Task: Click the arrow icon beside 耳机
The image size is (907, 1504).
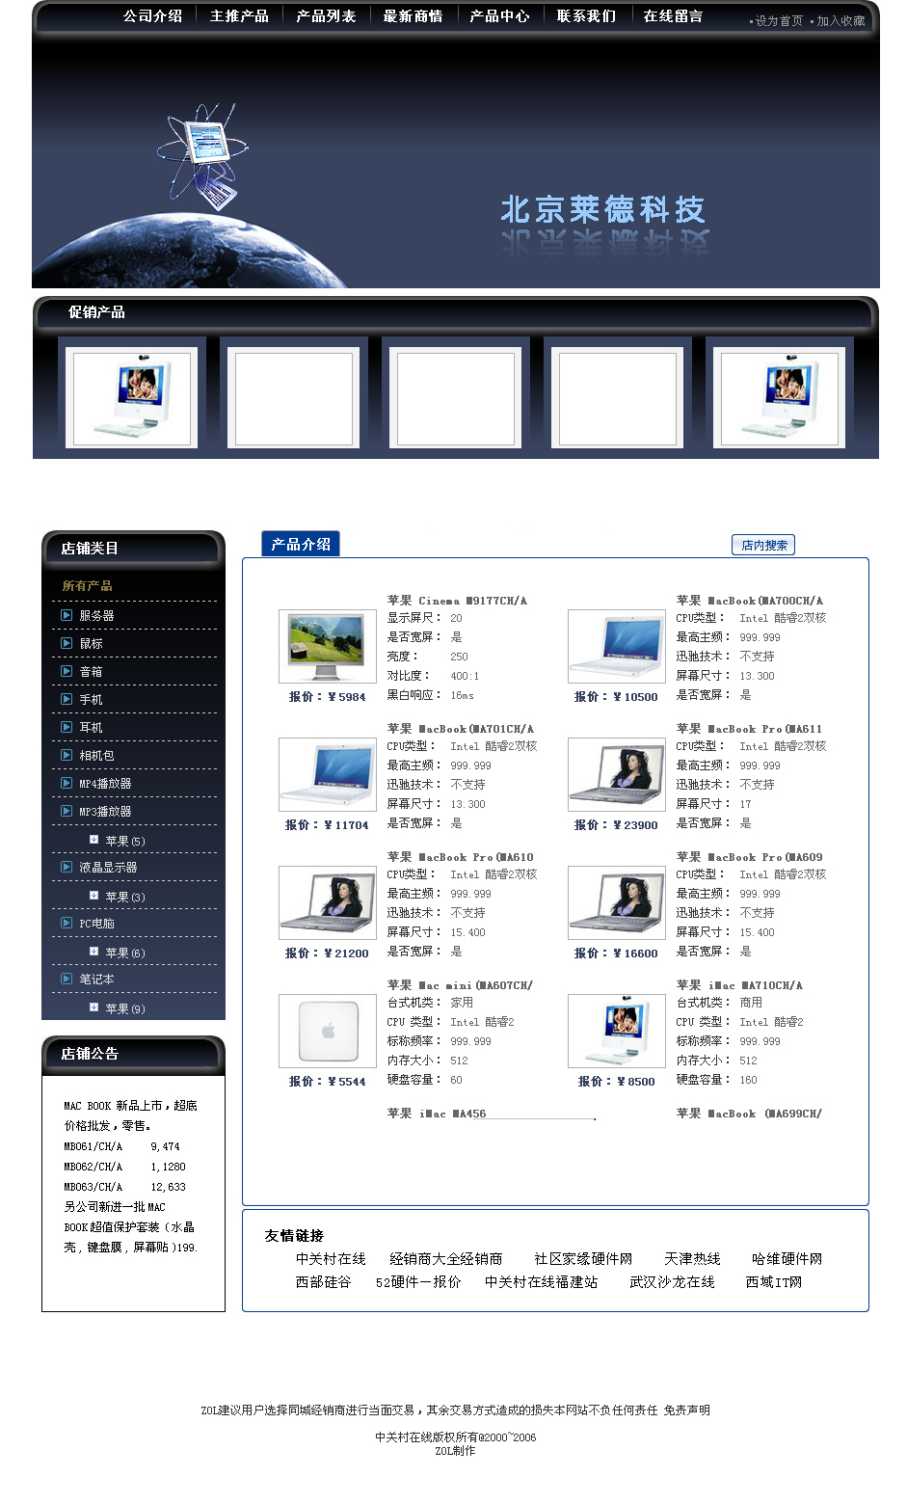Action: click(67, 727)
